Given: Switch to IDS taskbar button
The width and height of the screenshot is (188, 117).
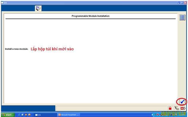Looking at the screenshot, I should point(45,115).
